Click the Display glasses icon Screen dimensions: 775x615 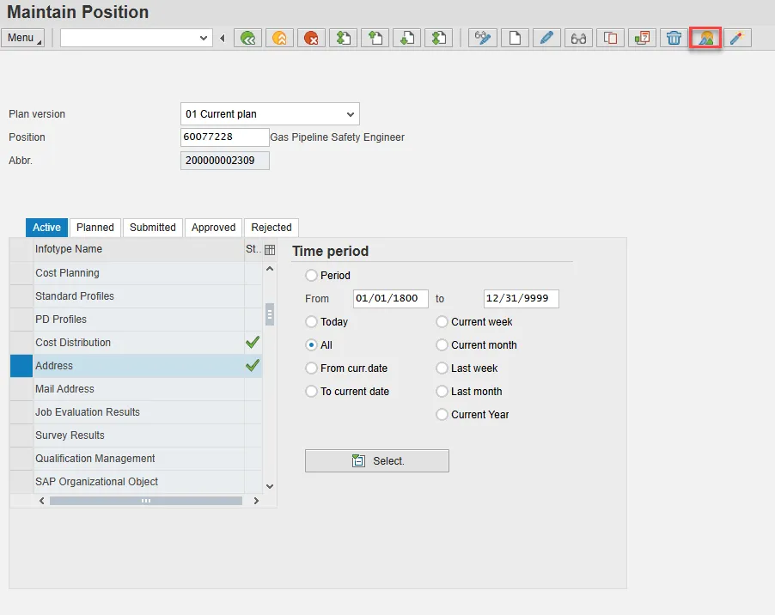point(578,38)
